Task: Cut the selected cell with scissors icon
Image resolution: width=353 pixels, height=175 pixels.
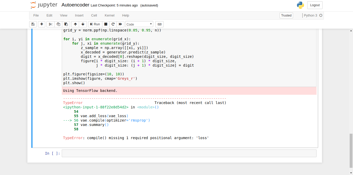Action: tap(50, 24)
